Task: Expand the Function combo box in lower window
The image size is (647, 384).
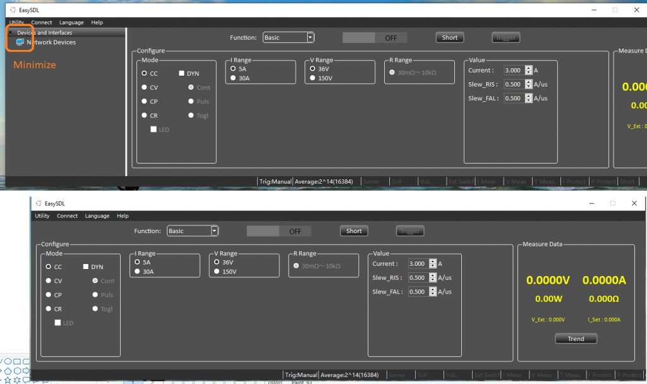Action: 214,231
